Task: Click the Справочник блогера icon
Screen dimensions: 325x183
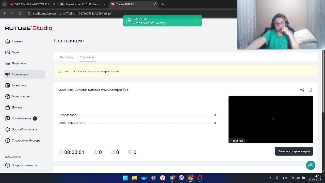Action: pyautogui.click(x=8, y=140)
